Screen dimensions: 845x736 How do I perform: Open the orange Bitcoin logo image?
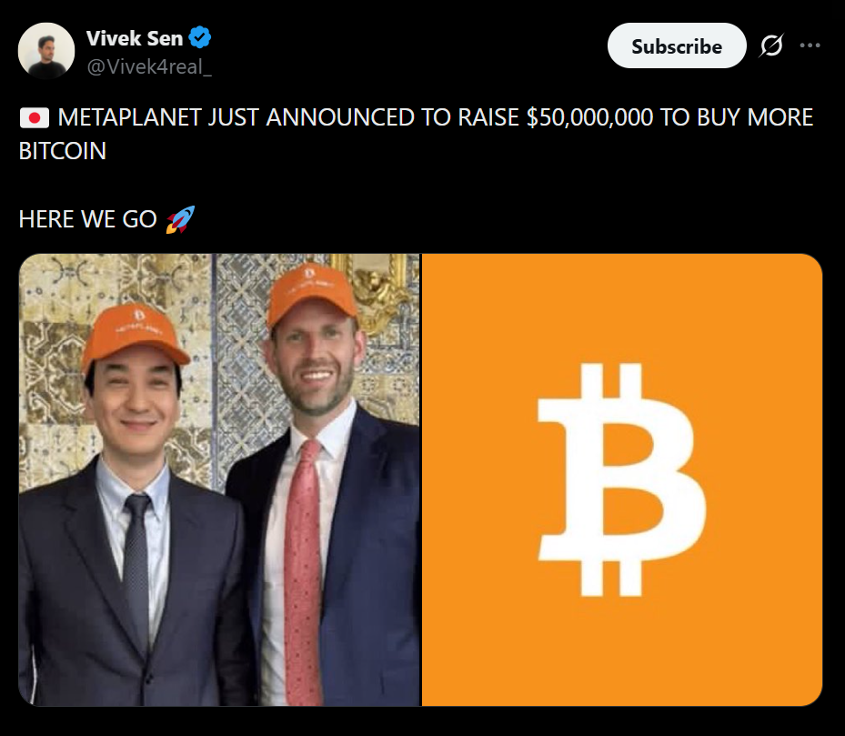tap(622, 479)
